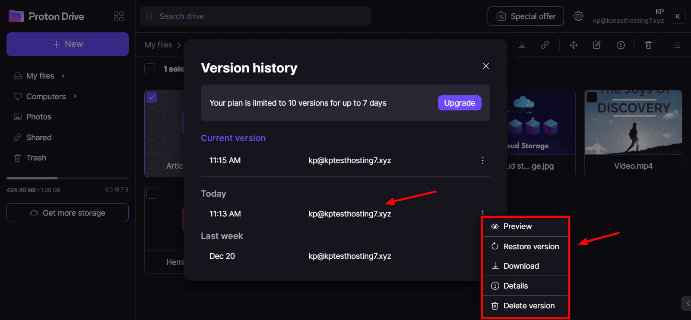Switch to list layout view icon
The image size is (691, 320).
point(677,45)
